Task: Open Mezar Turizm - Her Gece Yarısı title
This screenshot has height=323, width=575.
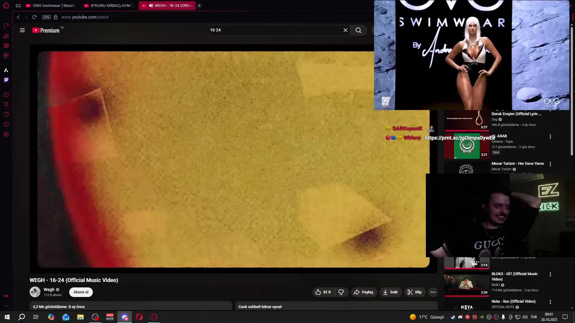Action: 517,164
